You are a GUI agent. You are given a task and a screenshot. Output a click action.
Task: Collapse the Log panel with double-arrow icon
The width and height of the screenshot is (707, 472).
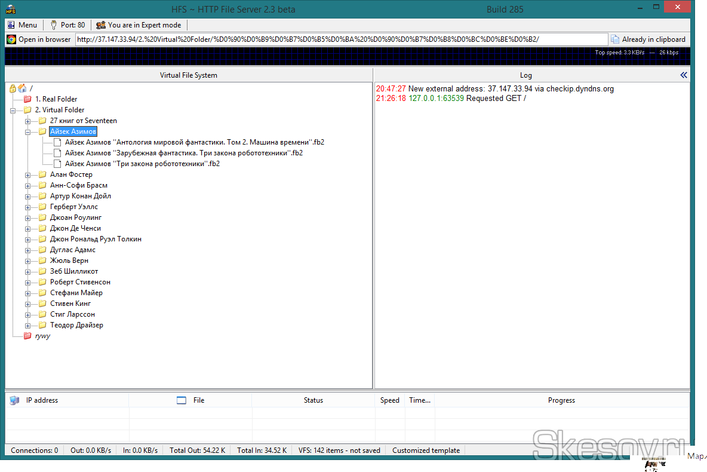tap(684, 75)
